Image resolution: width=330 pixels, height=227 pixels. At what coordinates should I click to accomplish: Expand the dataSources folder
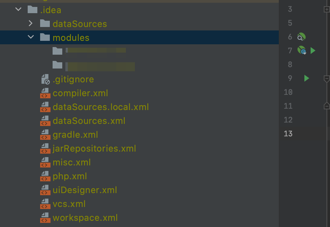point(31,23)
